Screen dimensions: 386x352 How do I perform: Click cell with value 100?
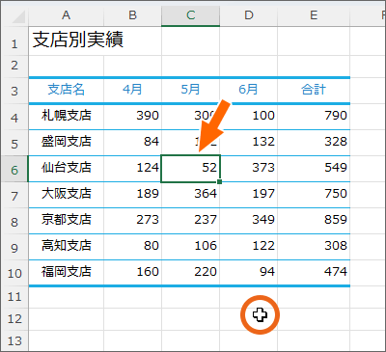(x=249, y=117)
